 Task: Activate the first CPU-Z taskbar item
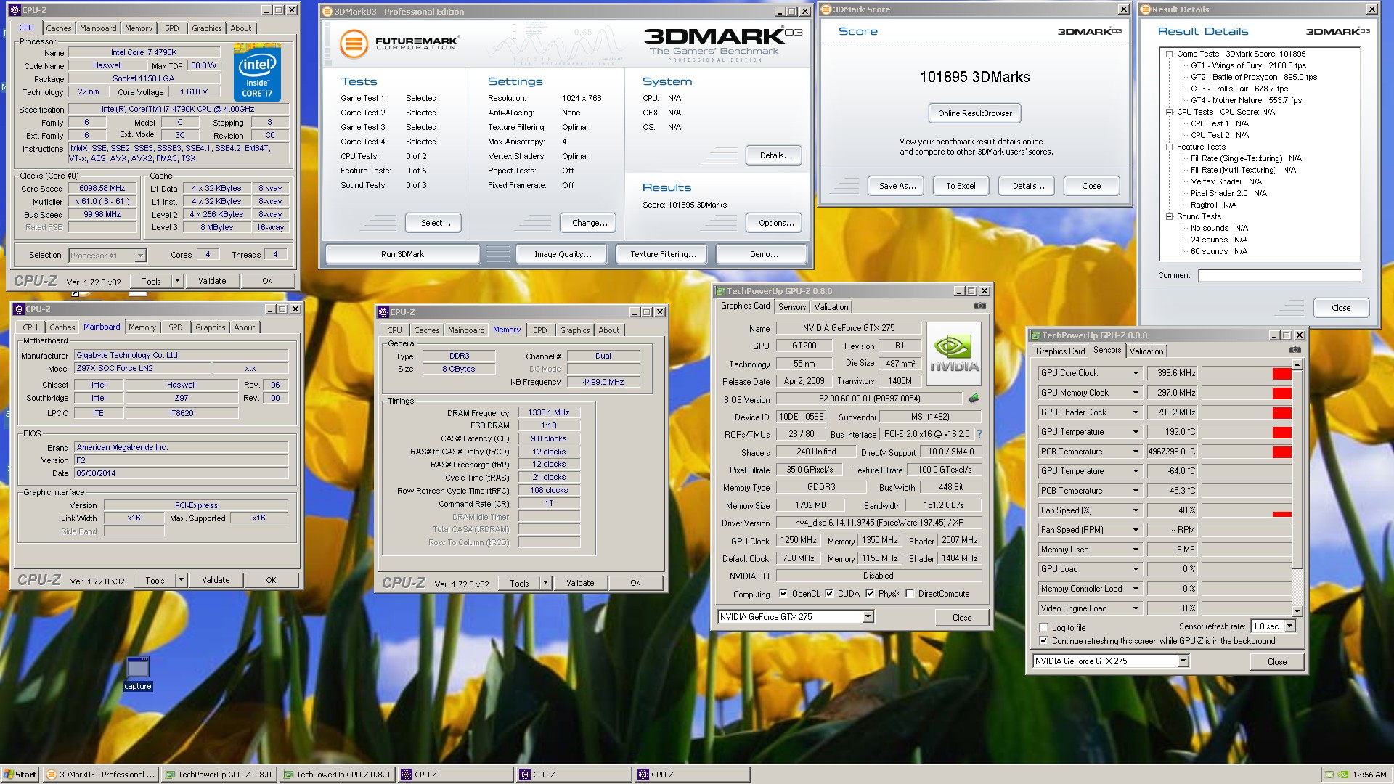pos(455,775)
